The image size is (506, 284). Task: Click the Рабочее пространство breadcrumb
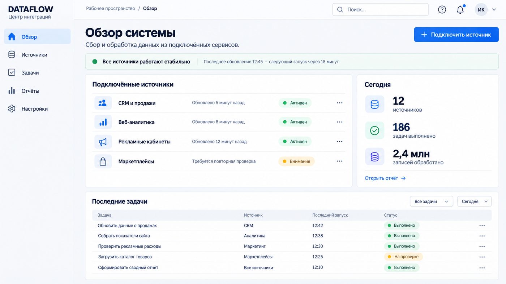click(x=111, y=8)
